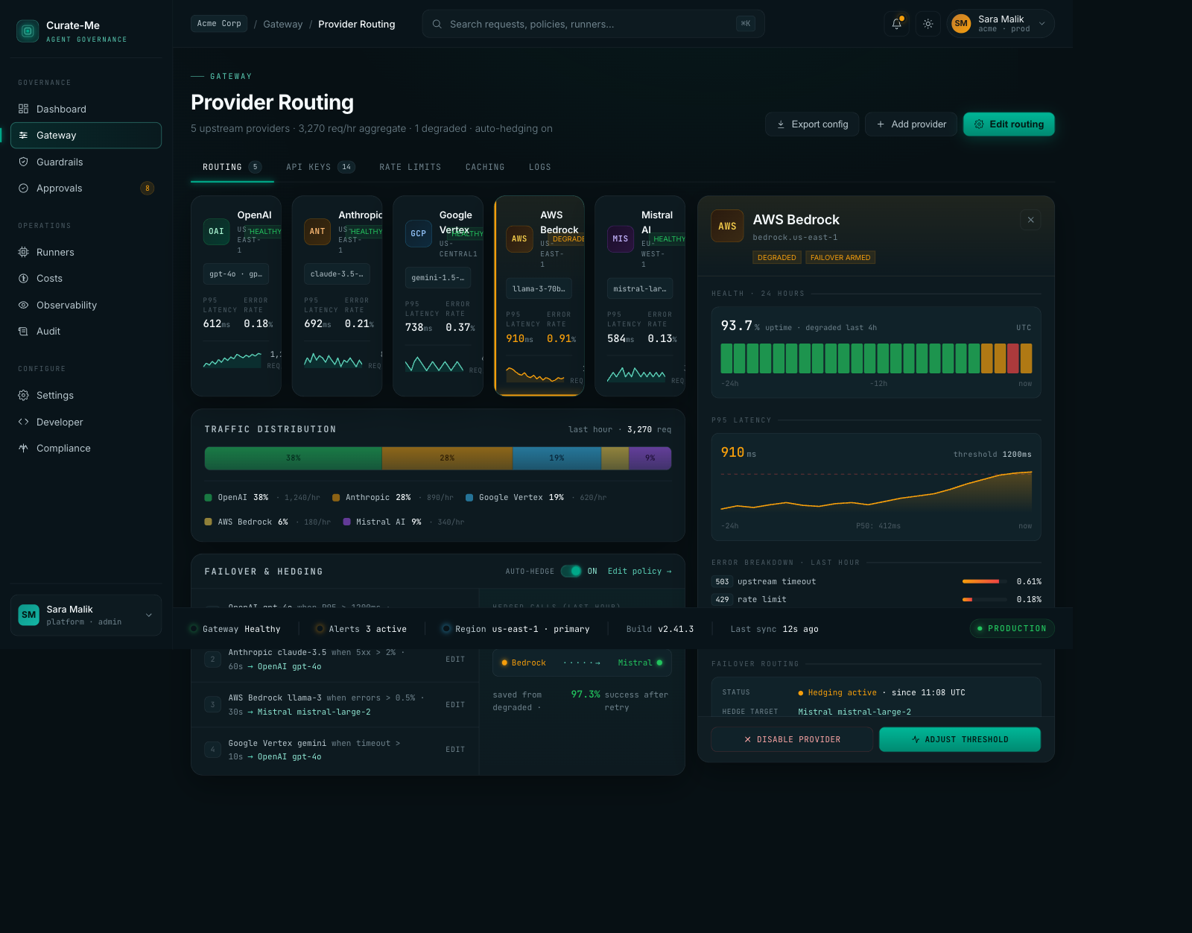Open the notifications bell icon

click(896, 24)
